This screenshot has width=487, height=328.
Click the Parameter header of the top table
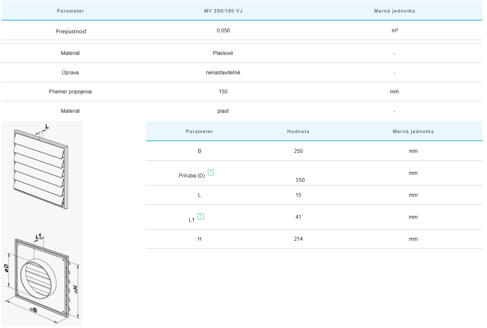click(x=70, y=11)
